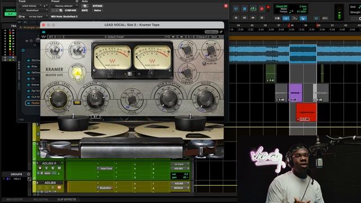The height and width of the screenshot is (203, 361).
Task: Click the right VU meter calibration screw
Action: (x=152, y=74)
